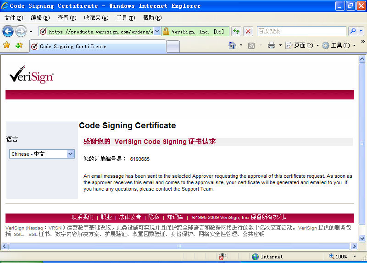The height and width of the screenshot is (263, 367).
Task: Open the address bar URL dropdown
Action: [x=157, y=31]
